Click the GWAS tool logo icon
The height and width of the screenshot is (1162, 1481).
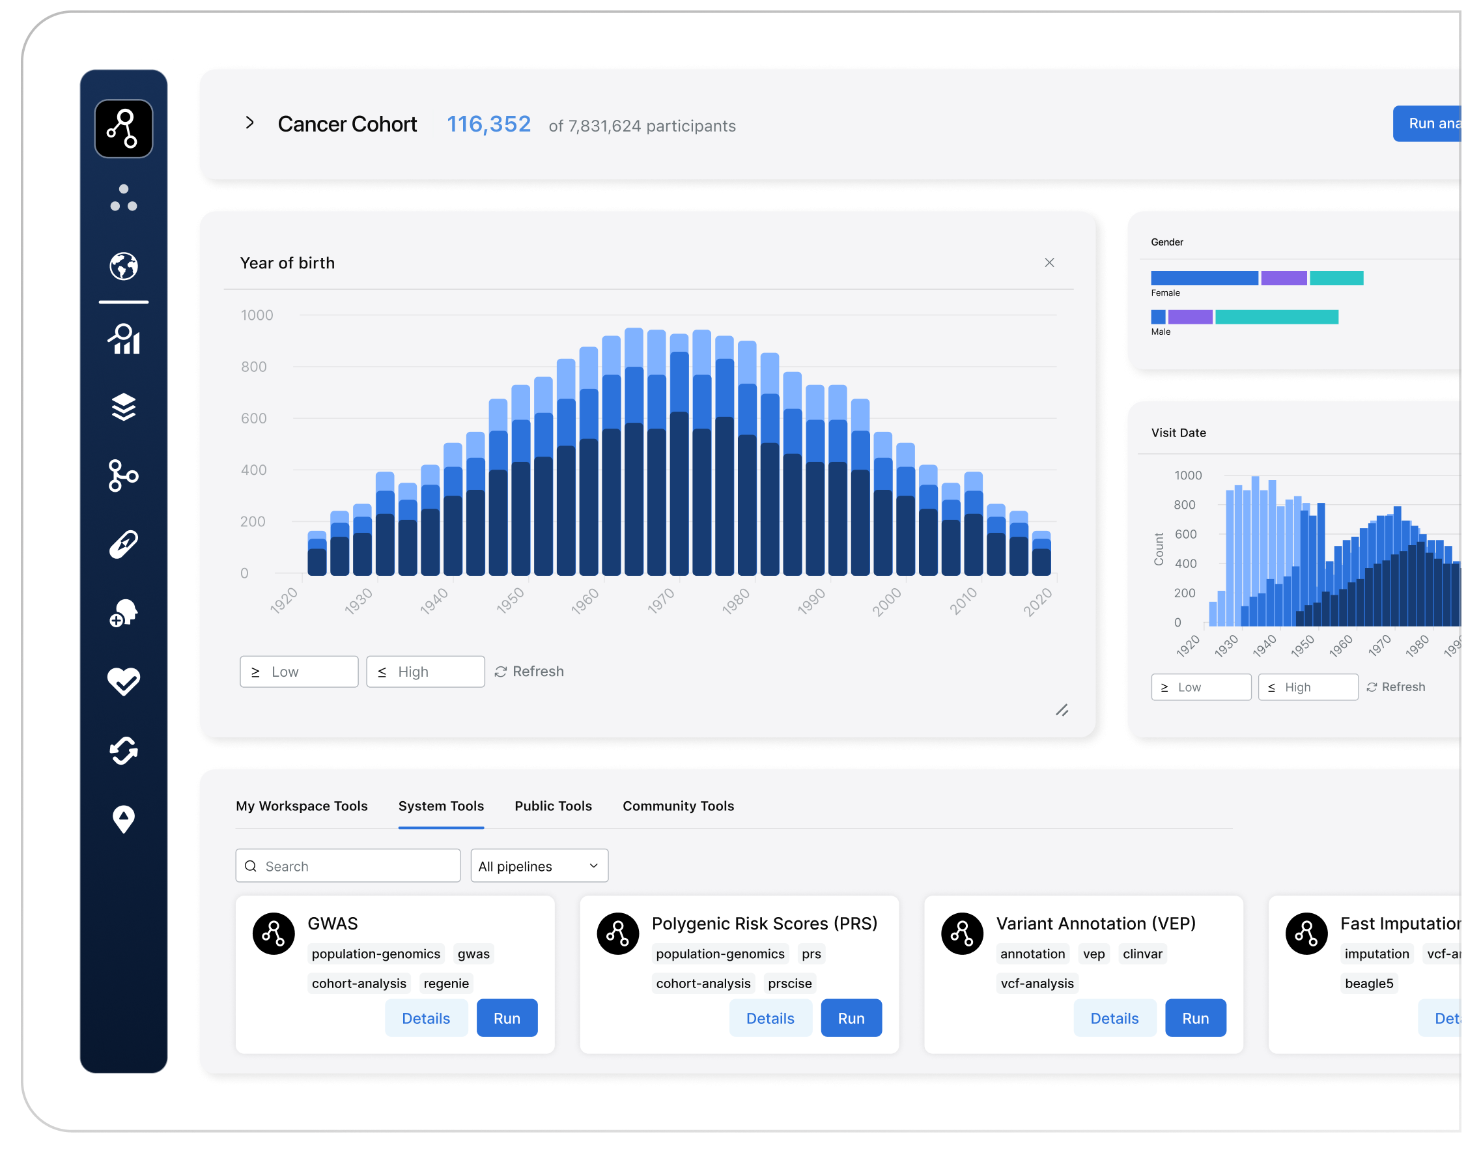274,934
